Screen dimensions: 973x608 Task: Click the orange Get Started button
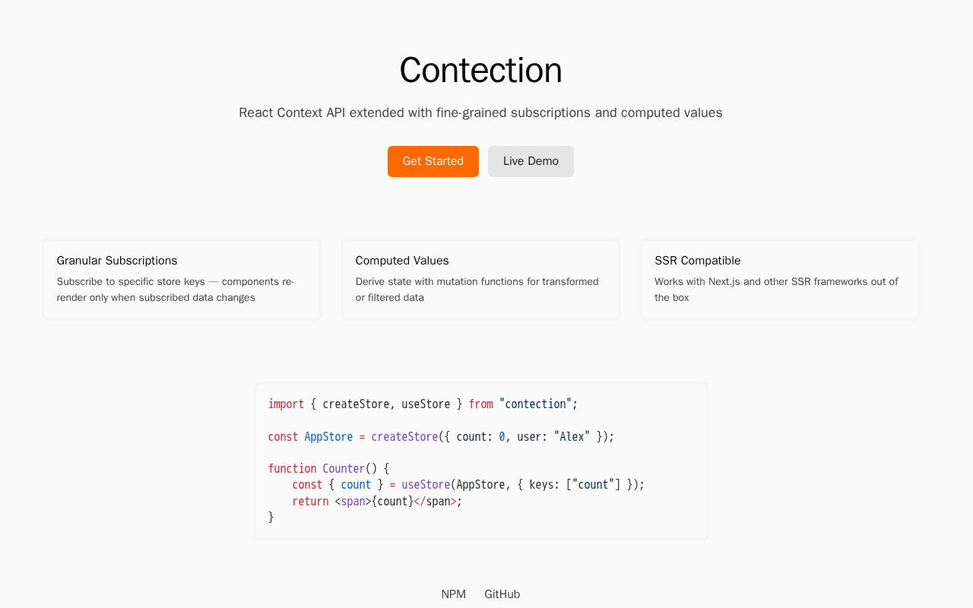coord(433,161)
